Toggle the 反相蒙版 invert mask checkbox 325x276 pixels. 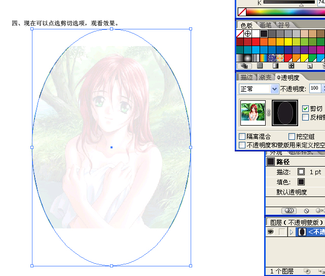click(305, 117)
